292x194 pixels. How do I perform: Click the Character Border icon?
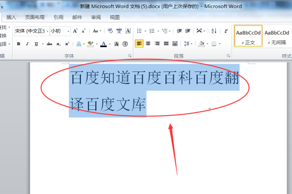(128, 31)
